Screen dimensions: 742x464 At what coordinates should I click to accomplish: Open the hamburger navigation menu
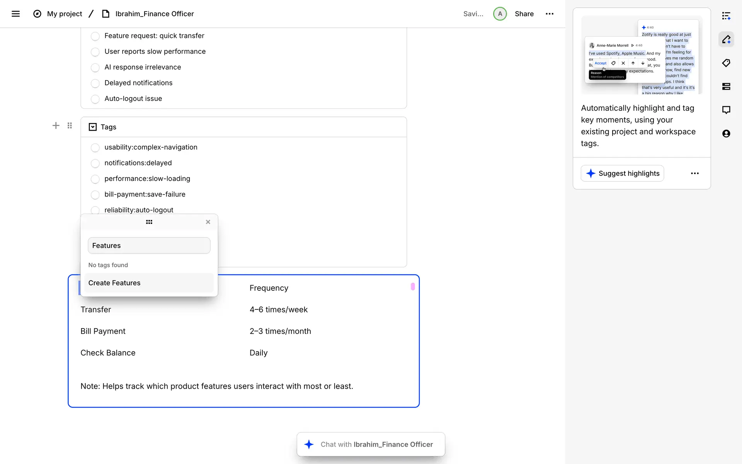click(15, 14)
